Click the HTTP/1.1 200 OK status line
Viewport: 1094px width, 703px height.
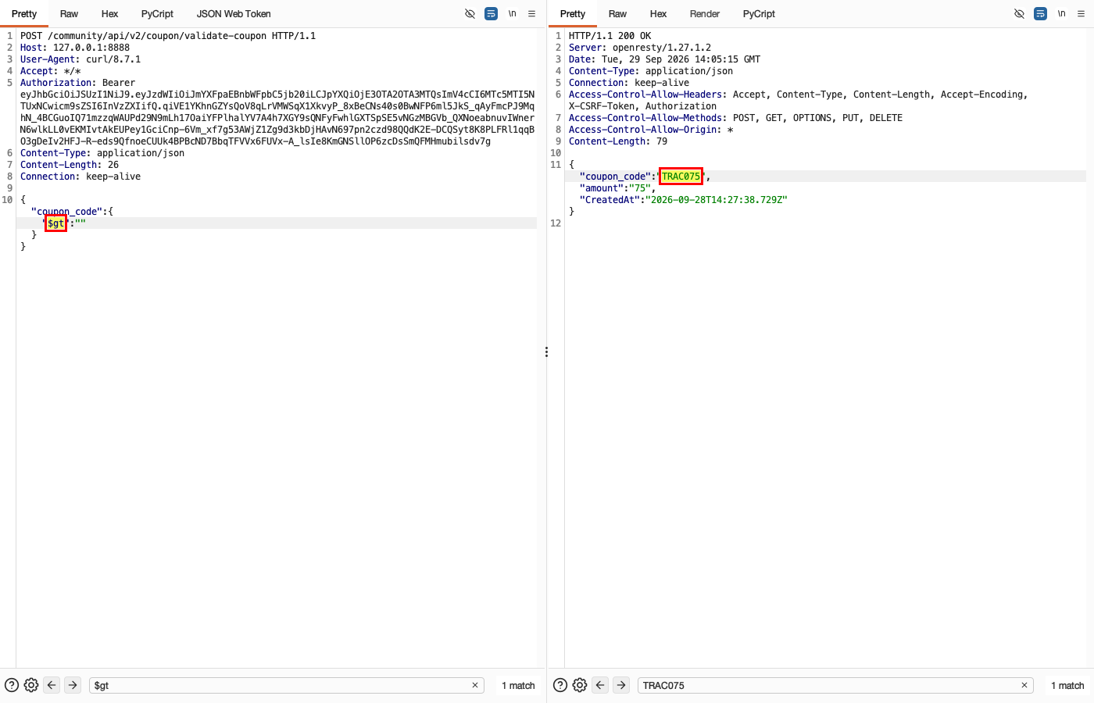point(610,36)
